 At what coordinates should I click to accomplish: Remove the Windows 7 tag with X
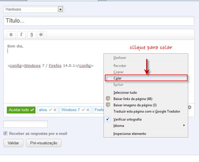point(88,110)
